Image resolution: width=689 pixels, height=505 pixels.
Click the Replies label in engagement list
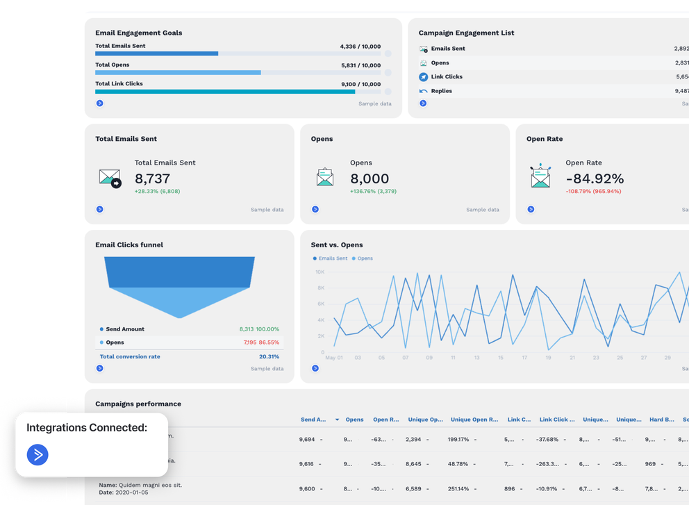(441, 91)
